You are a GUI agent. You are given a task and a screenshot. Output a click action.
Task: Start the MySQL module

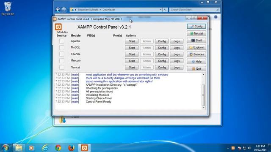click(132, 48)
